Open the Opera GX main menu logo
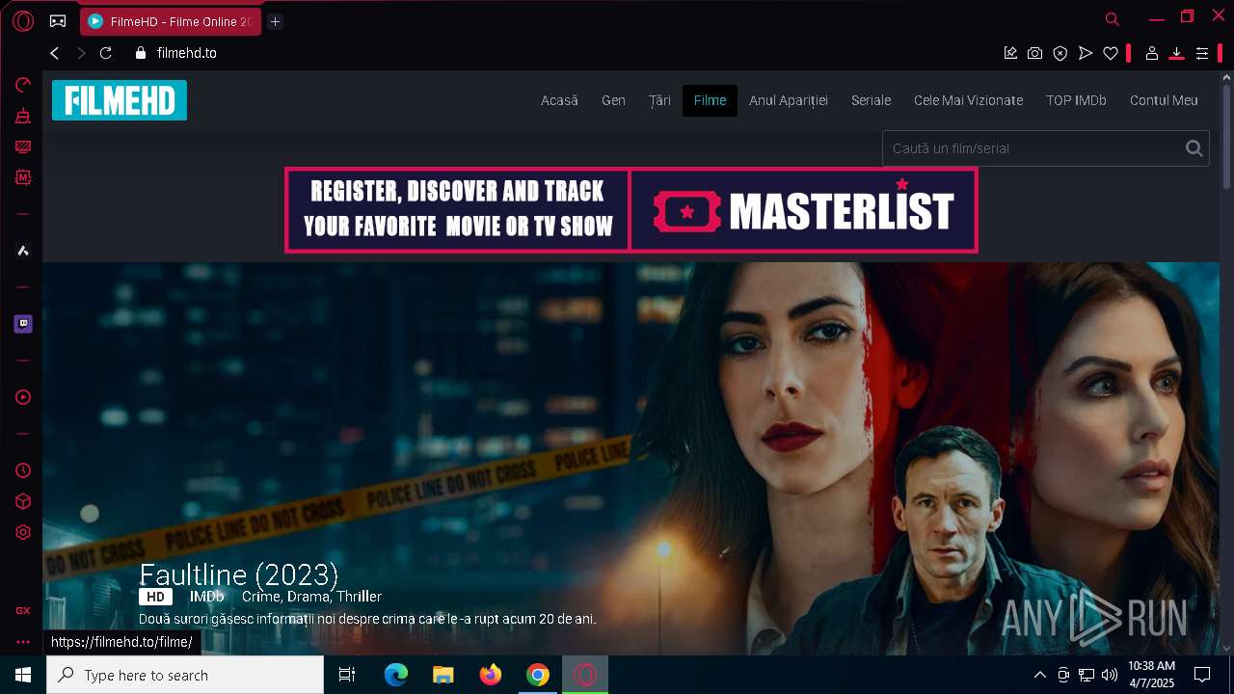 (23, 20)
